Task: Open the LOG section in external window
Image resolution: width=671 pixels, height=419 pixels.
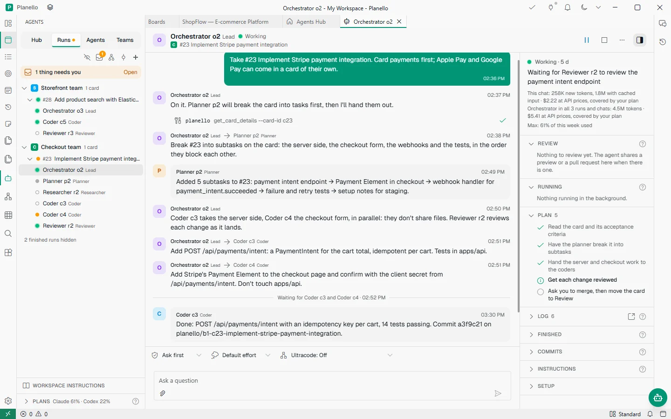Action: 631,317
